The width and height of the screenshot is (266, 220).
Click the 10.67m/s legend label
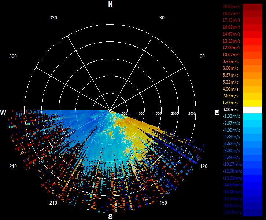point(232,55)
